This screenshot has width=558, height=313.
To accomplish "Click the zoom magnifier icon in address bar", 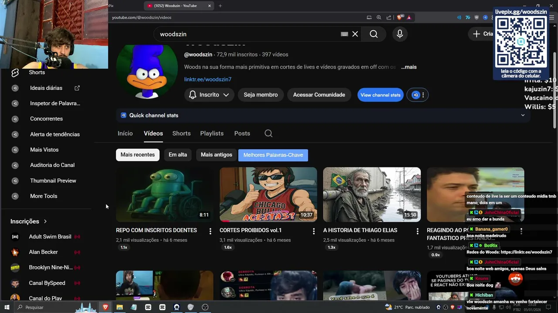I will click(379, 17).
